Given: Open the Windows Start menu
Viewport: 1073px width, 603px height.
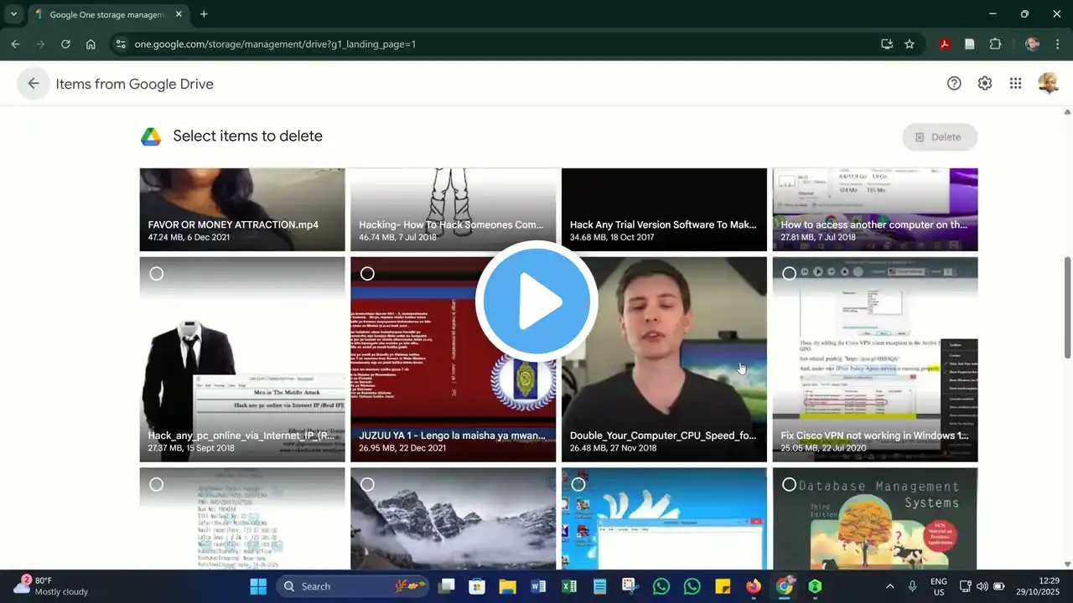Looking at the screenshot, I should pyautogui.click(x=258, y=586).
